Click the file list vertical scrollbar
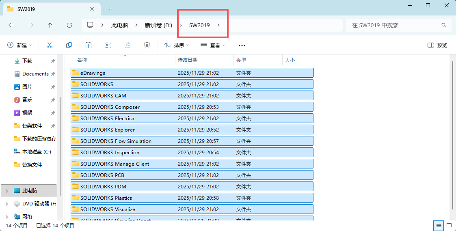Image resolution: width=456 pixels, height=231 pixels. (x=452, y=135)
